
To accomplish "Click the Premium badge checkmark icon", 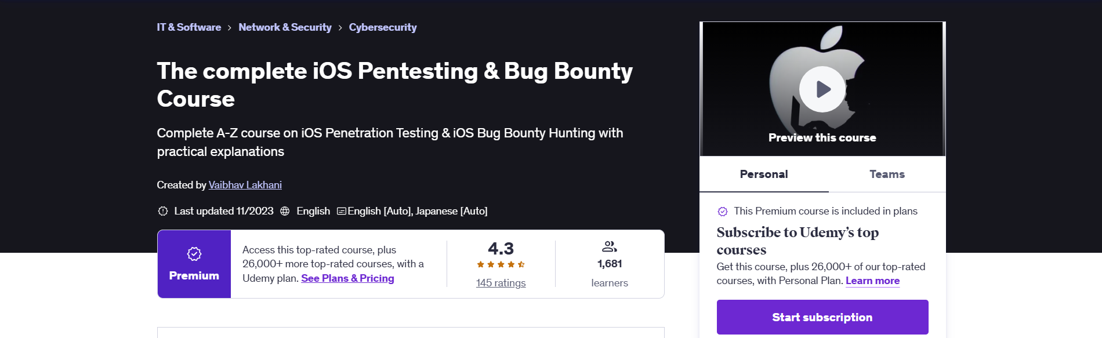I will click(194, 254).
